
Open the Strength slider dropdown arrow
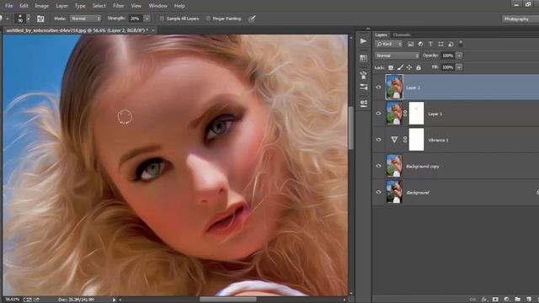point(147,19)
